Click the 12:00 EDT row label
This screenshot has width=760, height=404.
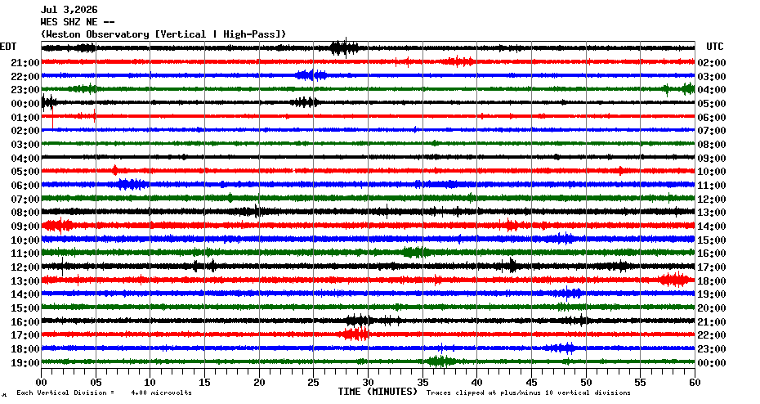tap(25, 267)
